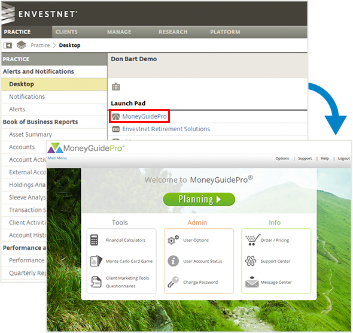Viewport: 353px width, 333px height.
Task: Click the building icon above Launch Pad
Action: pos(116,86)
